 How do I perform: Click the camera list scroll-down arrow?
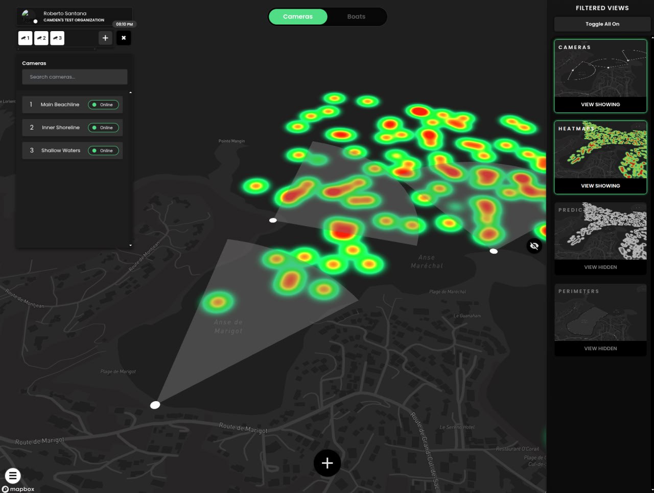point(130,245)
